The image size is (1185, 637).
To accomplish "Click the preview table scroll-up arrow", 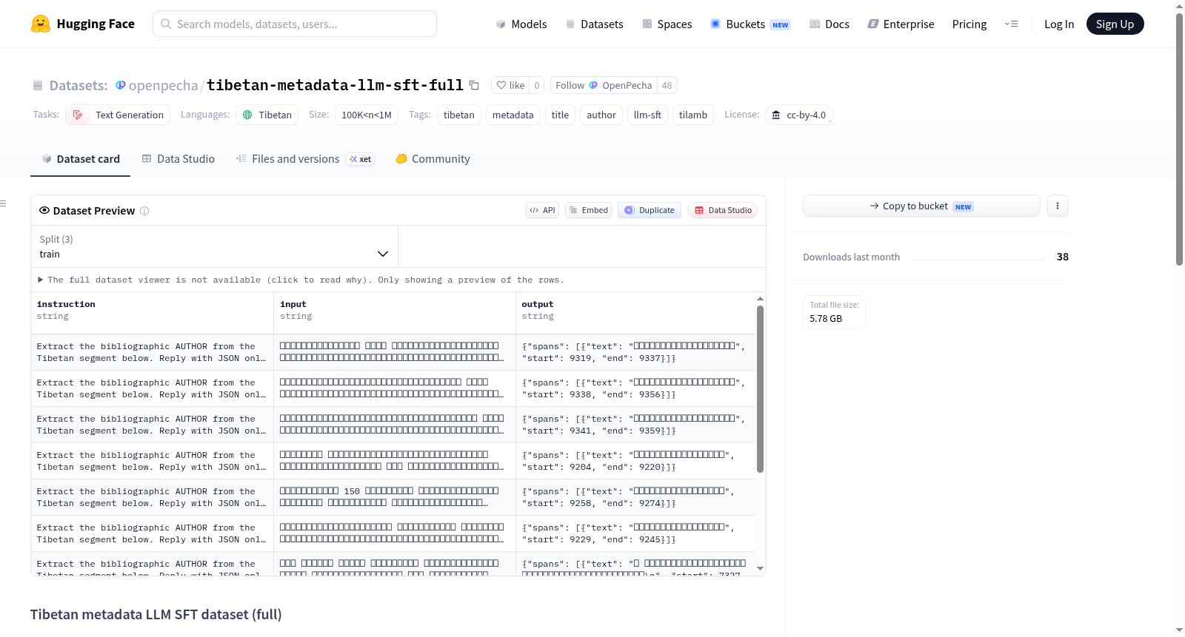I will coord(760,299).
